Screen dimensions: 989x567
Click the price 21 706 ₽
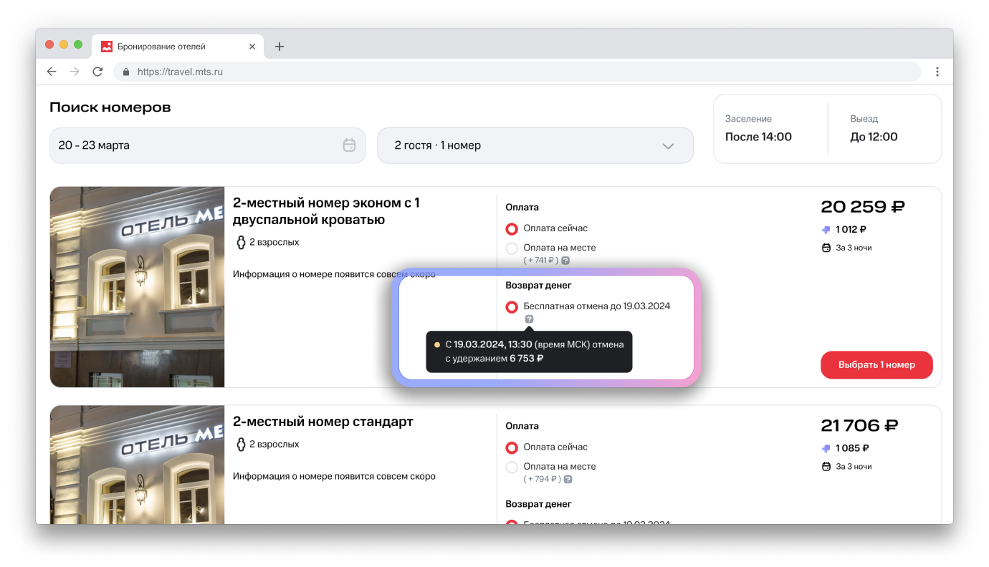click(x=859, y=426)
